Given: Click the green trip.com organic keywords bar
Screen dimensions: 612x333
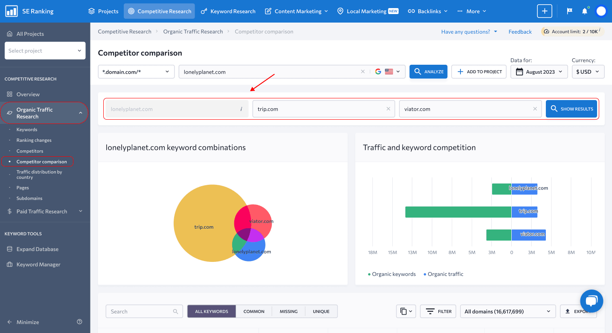Looking at the screenshot, I should click(458, 212).
